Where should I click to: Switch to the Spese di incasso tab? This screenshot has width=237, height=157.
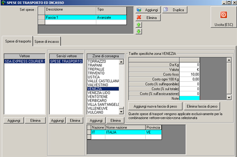coord(47,42)
